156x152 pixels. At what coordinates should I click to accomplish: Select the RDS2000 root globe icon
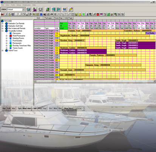tap(2, 21)
